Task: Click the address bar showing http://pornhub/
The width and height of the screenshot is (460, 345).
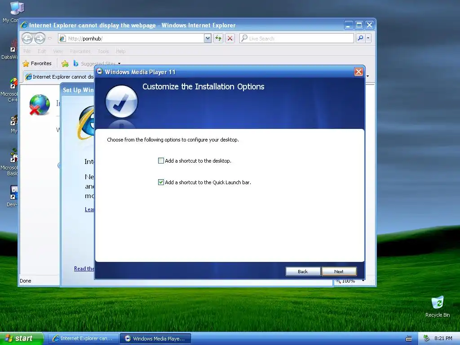Action: tap(131, 39)
